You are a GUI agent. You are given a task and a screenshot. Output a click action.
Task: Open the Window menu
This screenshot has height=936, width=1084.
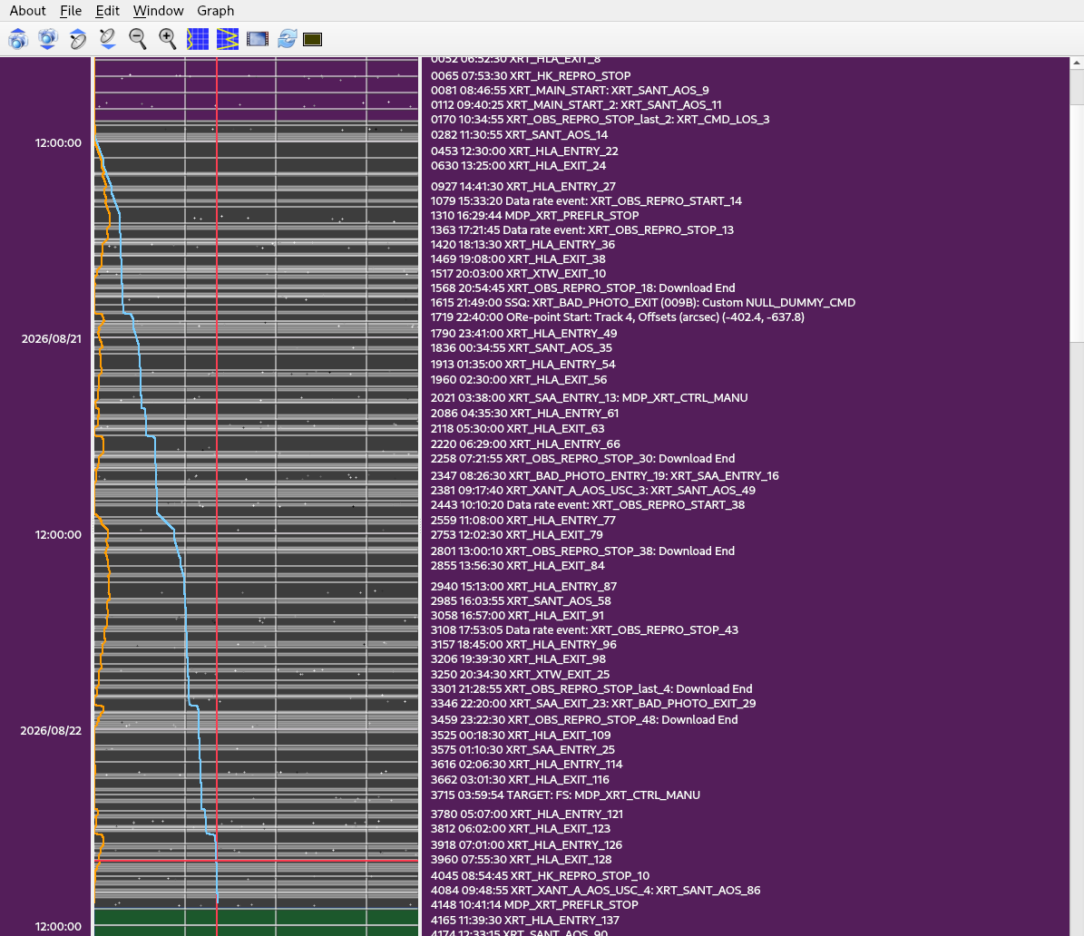click(159, 10)
